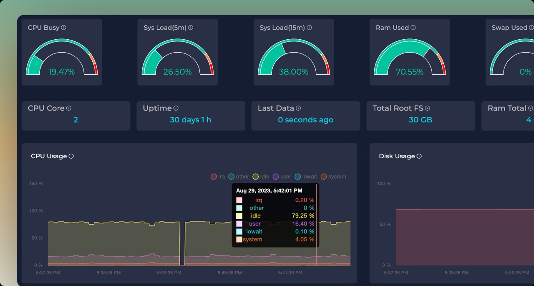Click the idle 79.25 % tooltip value
The width and height of the screenshot is (534, 286).
coord(303,216)
